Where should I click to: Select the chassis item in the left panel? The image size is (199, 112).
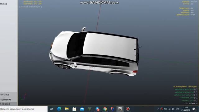point(3,4)
